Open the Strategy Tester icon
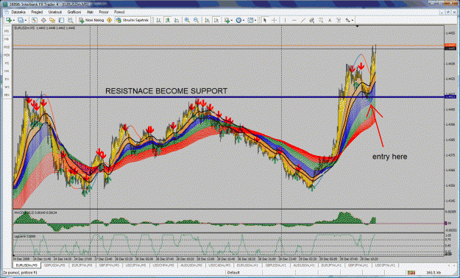This screenshot has height=278, width=460. pyautogui.click(x=71, y=21)
